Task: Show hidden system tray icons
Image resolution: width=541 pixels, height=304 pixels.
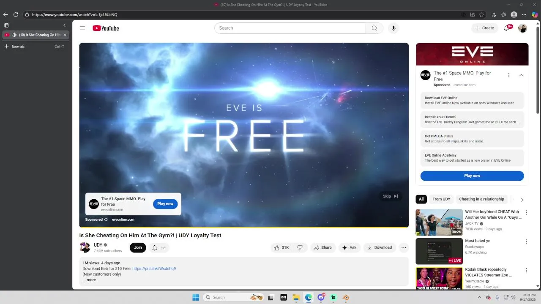Action: coord(479,297)
